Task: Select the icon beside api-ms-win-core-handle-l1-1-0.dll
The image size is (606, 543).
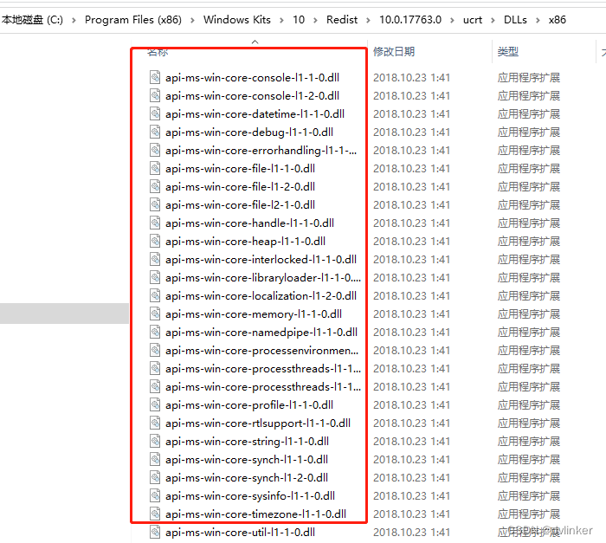Action: pos(155,223)
